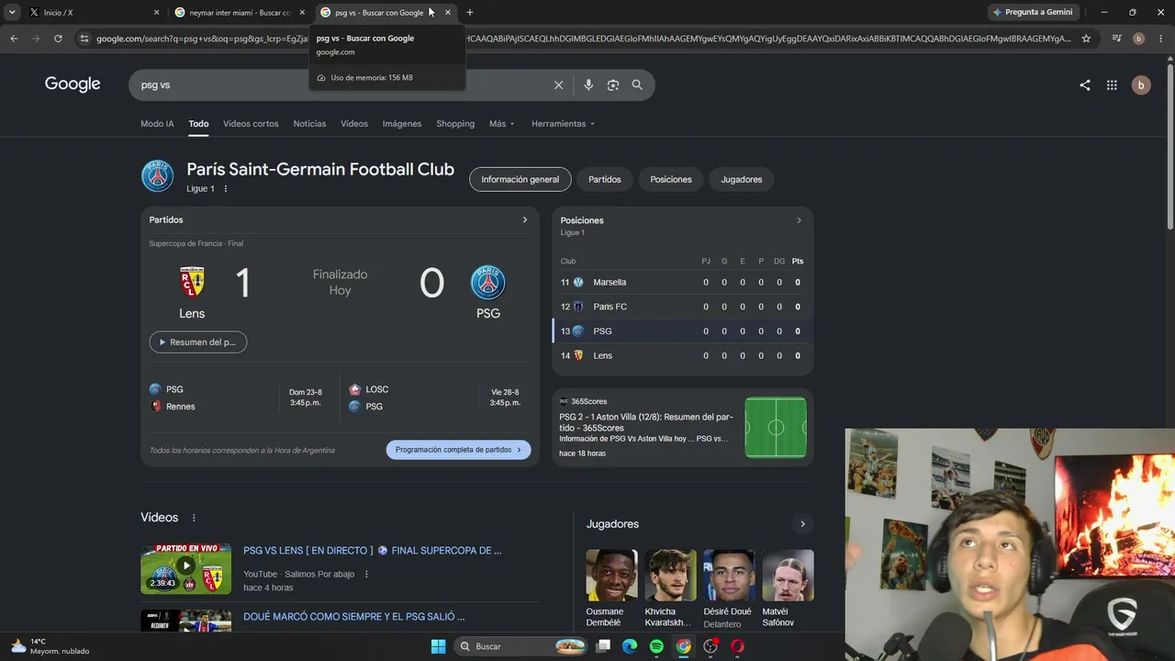Open Khvicha Kvaratskhelia player card
This screenshot has height=661, width=1175.
tap(670, 588)
